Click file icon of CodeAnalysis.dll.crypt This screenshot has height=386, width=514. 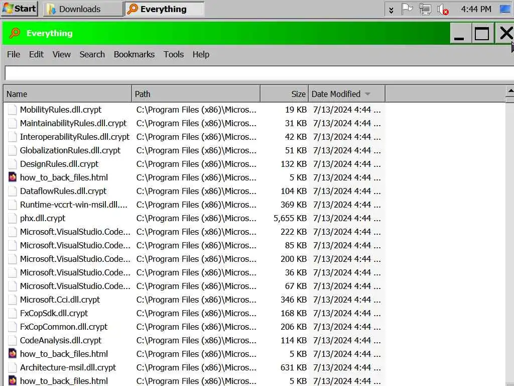tap(13, 340)
